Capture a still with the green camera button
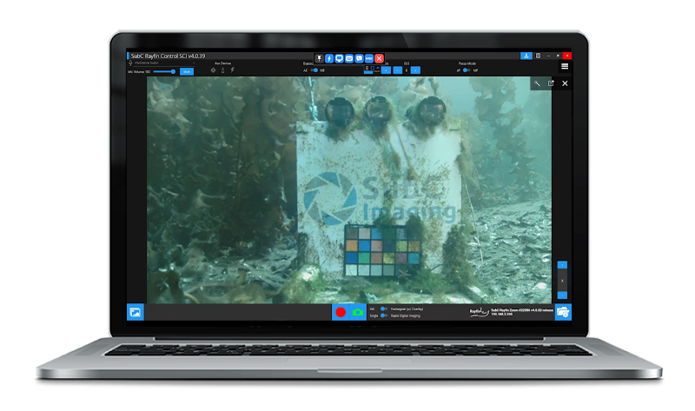Image resolution: width=695 pixels, height=411 pixels. click(x=357, y=312)
